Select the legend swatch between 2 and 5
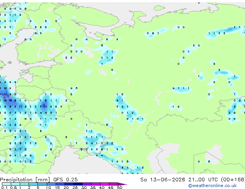This screenshot has height=189, width=245. pos(33,184)
